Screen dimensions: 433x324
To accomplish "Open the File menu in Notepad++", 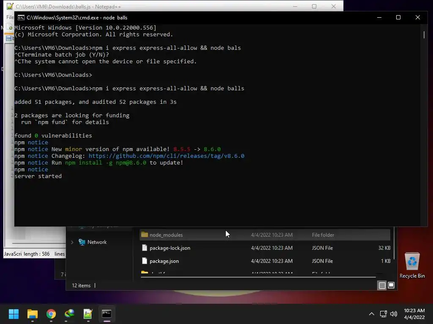I will (10, 17).
